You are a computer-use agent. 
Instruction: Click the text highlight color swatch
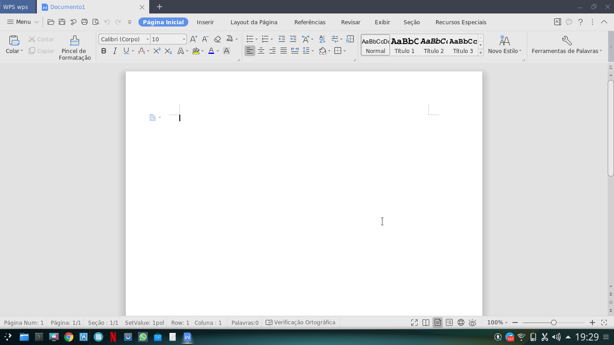(x=196, y=51)
